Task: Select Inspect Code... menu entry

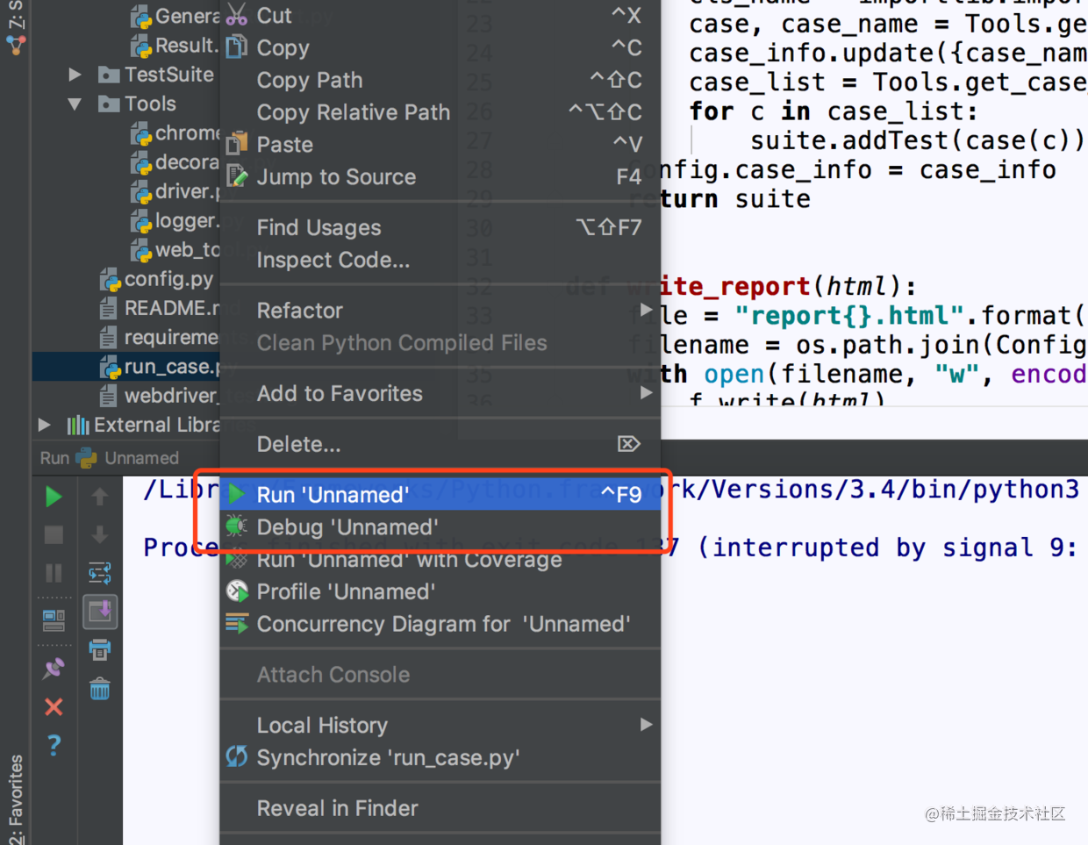Action: pos(440,260)
